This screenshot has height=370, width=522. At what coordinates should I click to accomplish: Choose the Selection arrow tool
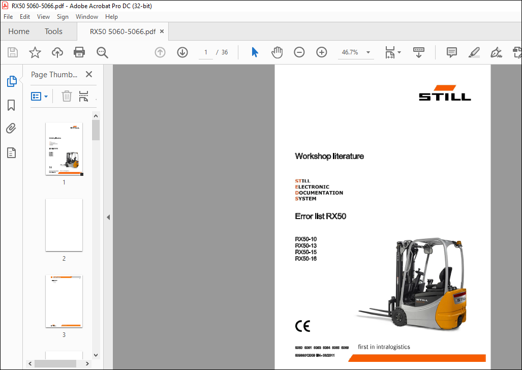click(255, 52)
